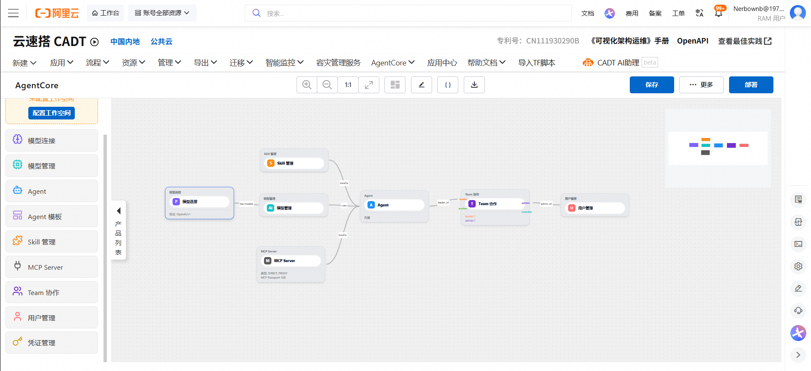The width and height of the screenshot is (811, 371).
Task: Click the product list vertical scrollbar
Action: pos(105,248)
